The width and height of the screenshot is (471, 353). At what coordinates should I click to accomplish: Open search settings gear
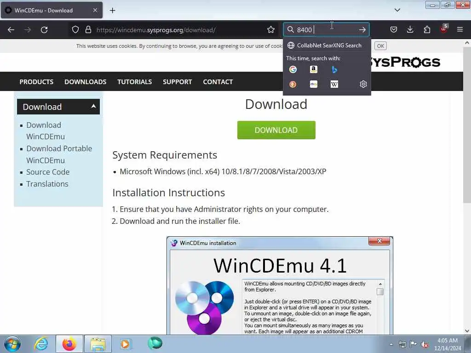click(363, 85)
